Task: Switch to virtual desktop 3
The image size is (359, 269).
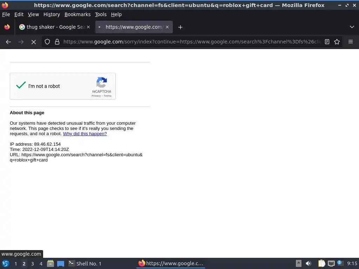Action: pyautogui.click(x=33, y=264)
